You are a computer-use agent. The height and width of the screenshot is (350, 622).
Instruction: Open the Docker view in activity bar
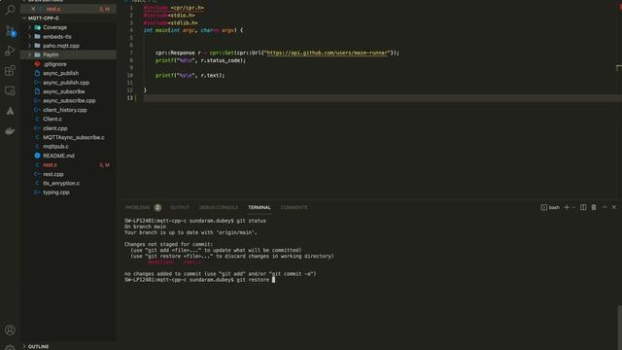point(10,131)
